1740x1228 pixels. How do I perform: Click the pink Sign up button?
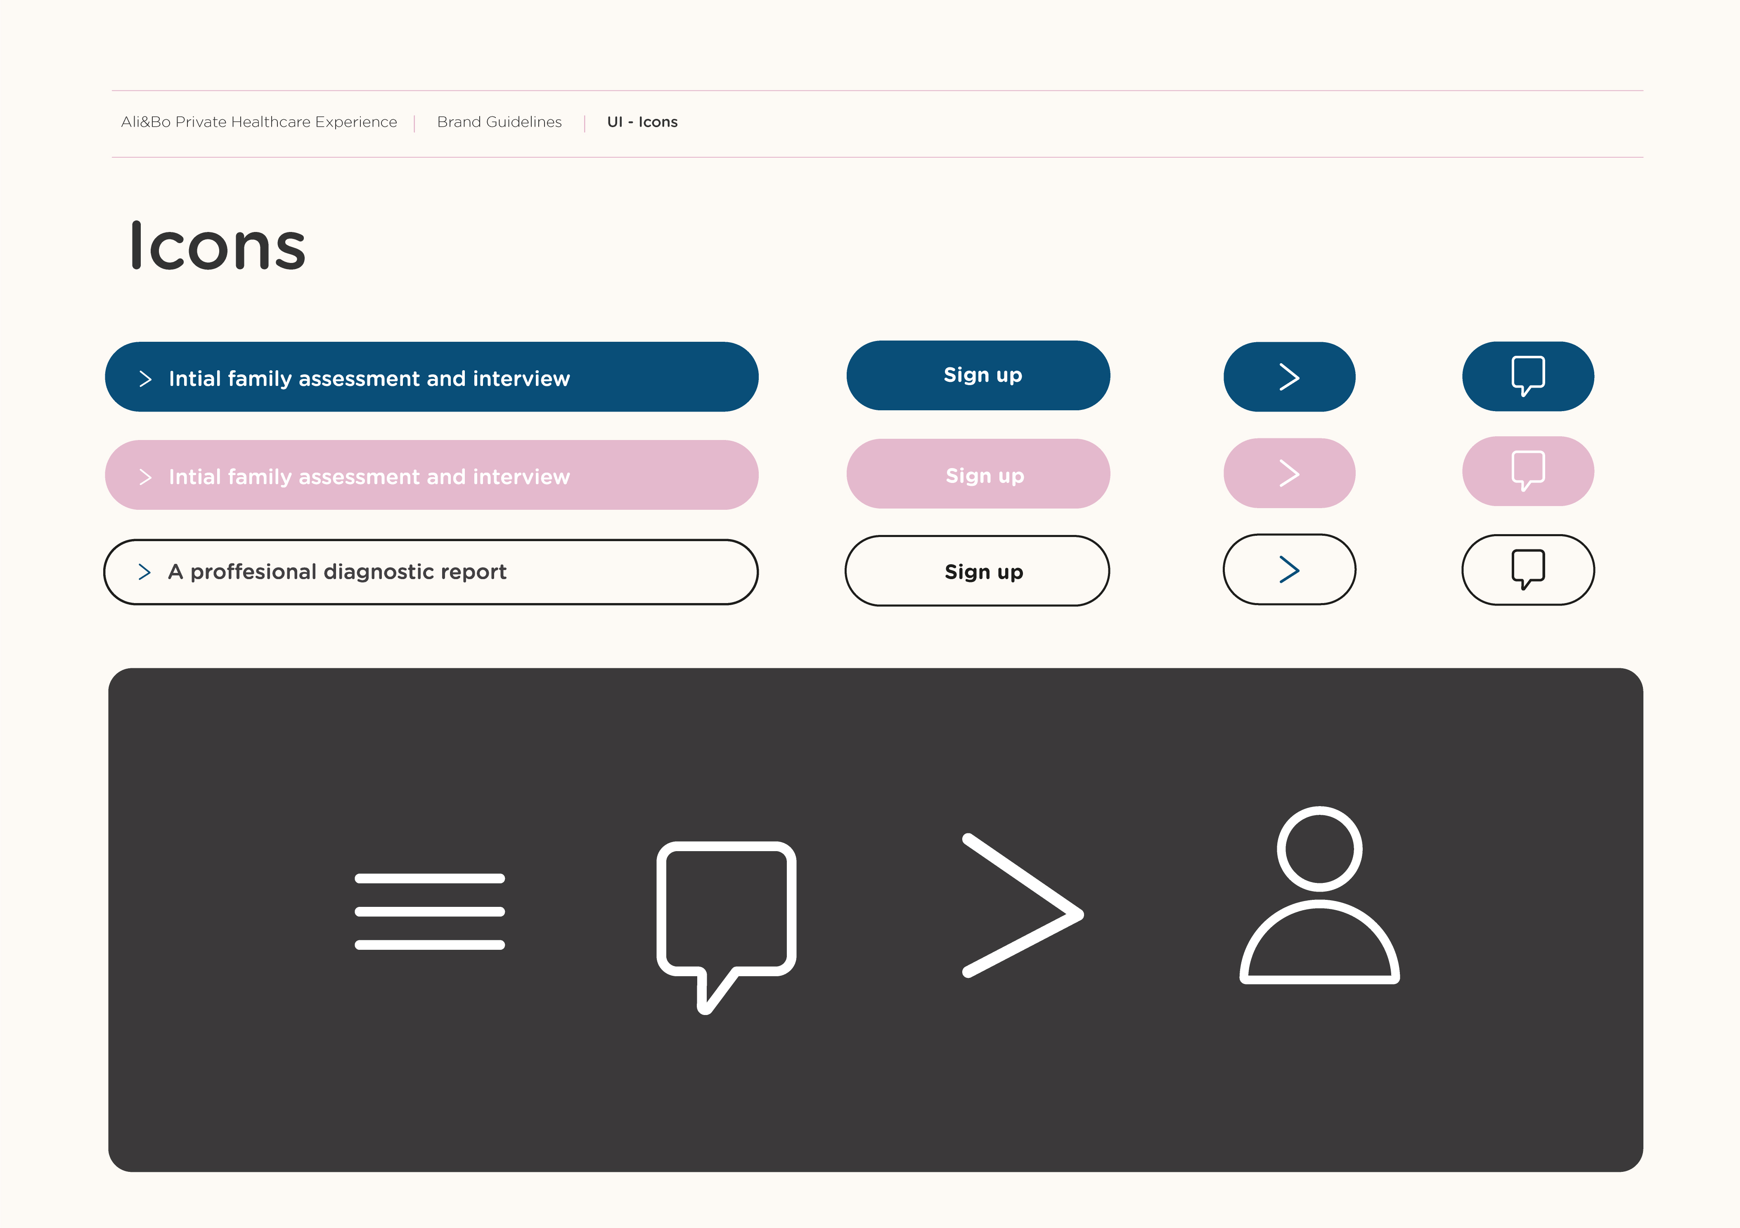coord(978,474)
